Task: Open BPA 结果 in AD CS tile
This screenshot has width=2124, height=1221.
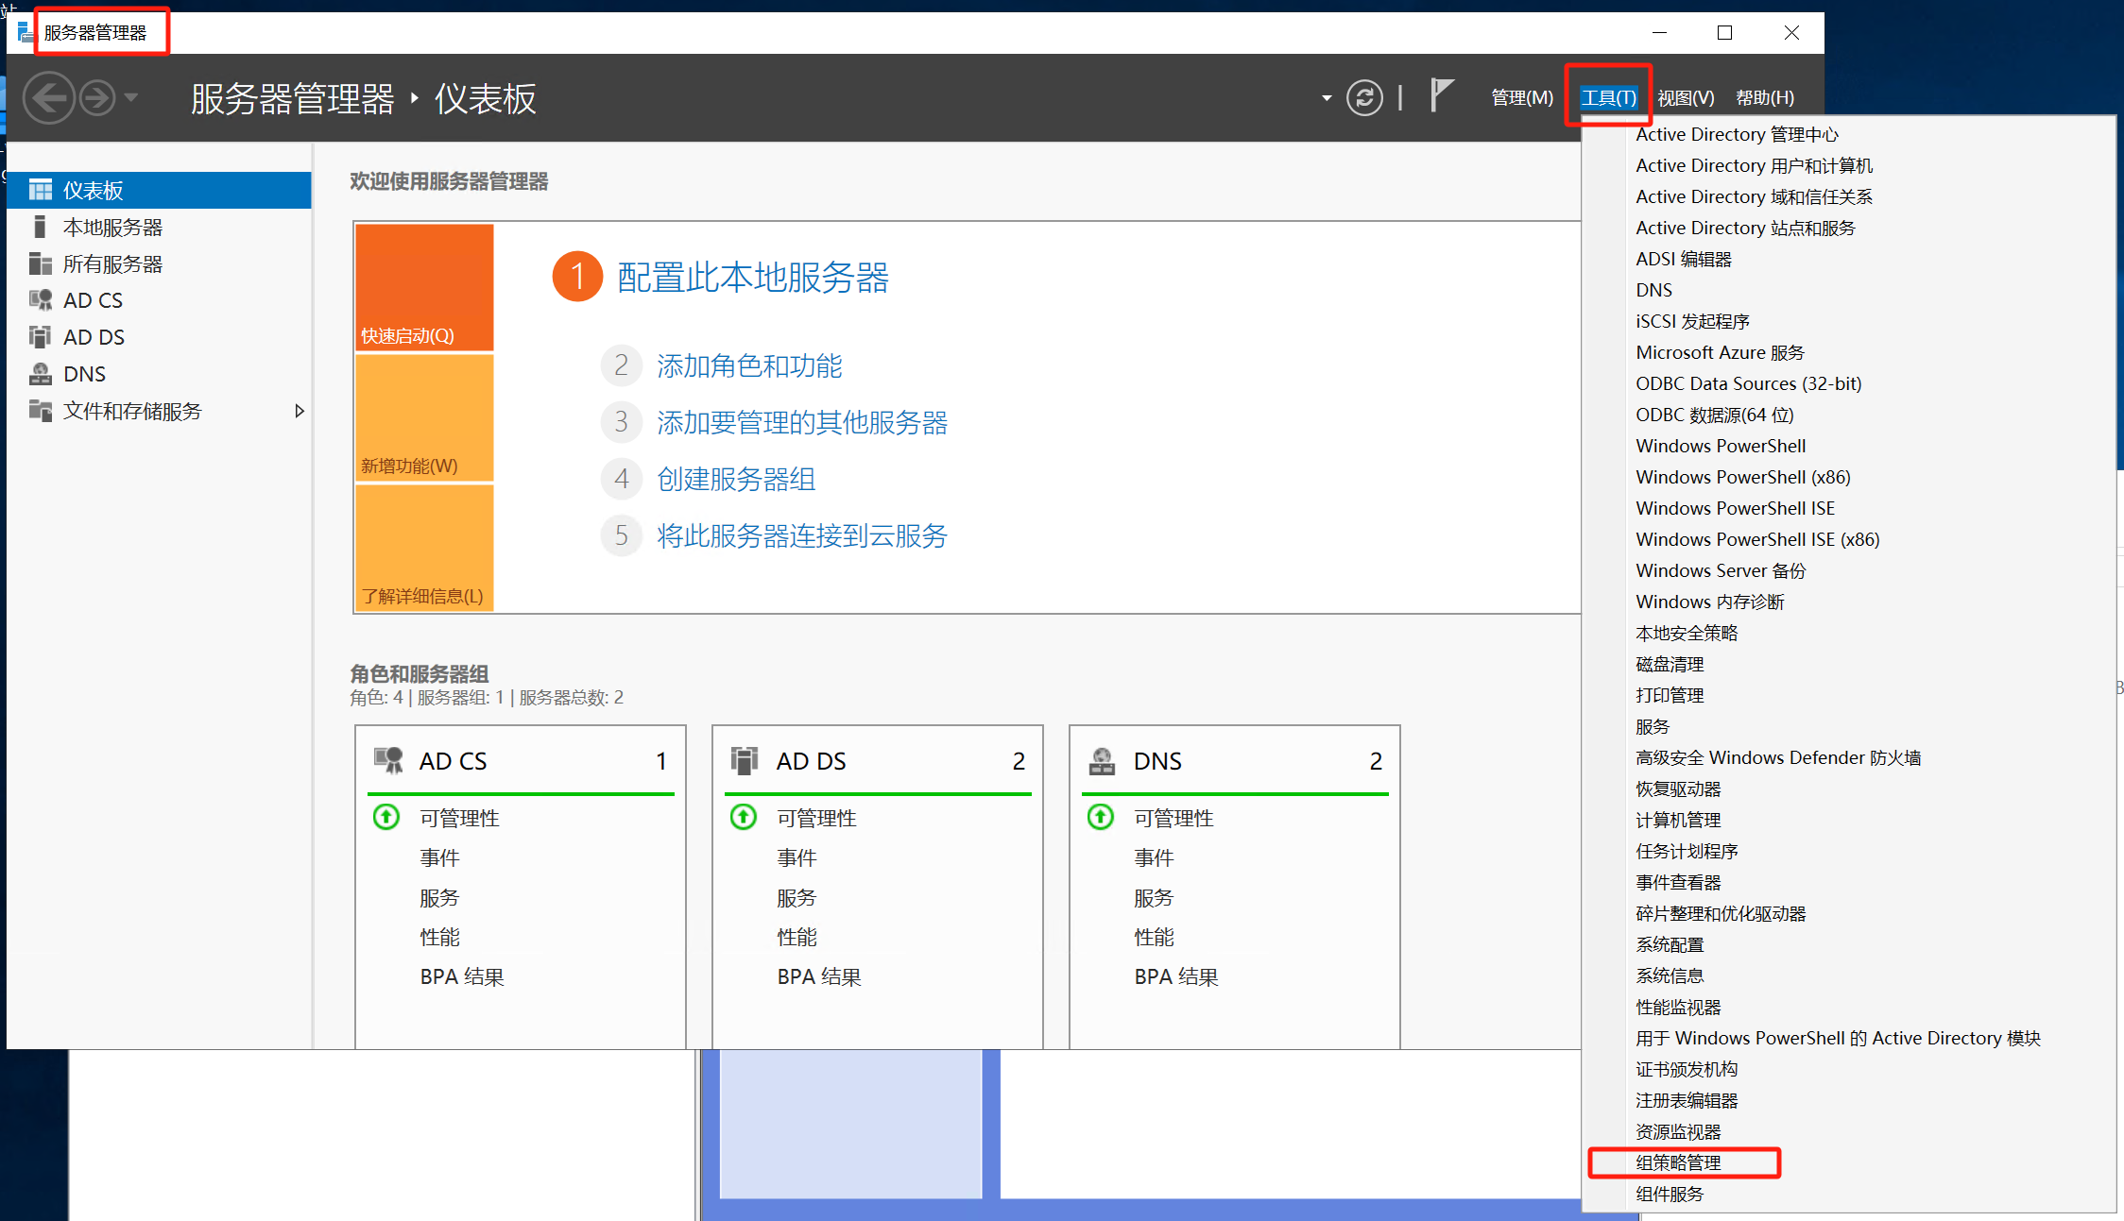Action: tap(462, 976)
